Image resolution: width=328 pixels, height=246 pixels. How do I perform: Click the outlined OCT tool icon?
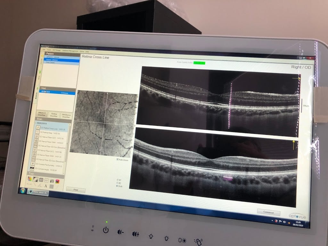[x=46, y=180]
